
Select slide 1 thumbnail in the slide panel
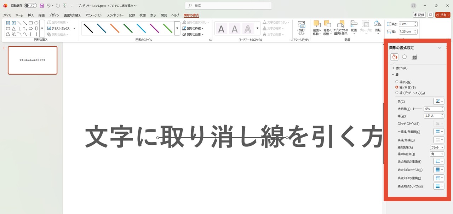tap(32, 60)
